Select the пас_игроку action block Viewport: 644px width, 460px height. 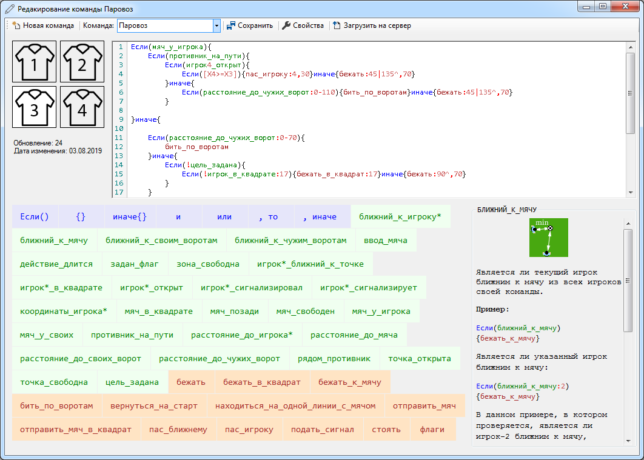tap(249, 430)
